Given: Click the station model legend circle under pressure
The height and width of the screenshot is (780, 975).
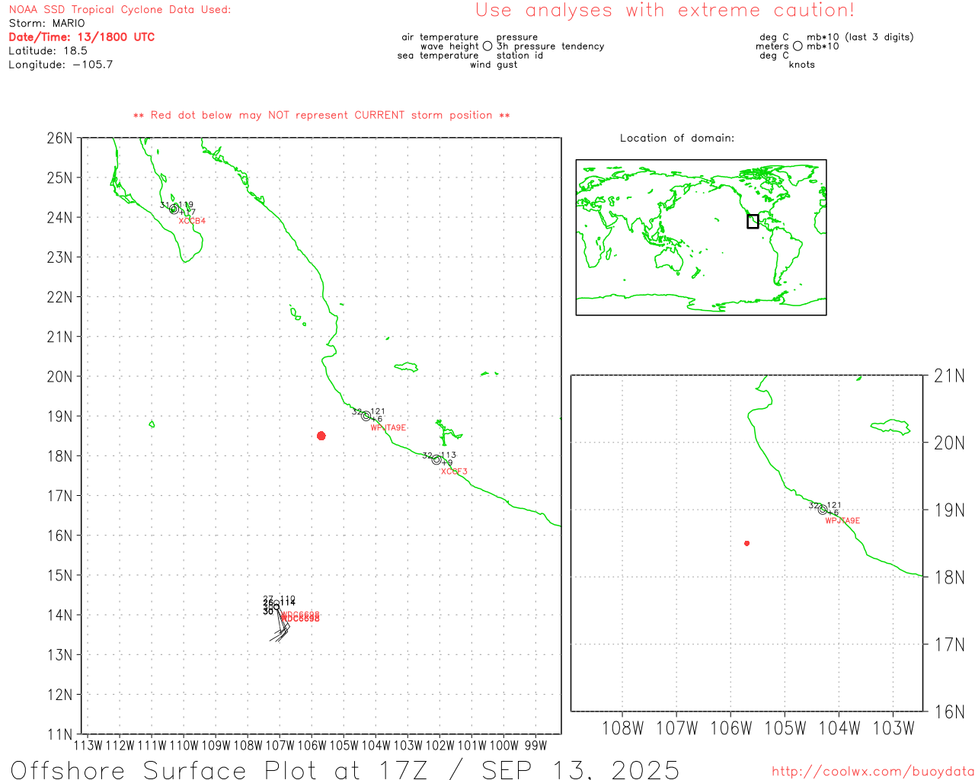Looking at the screenshot, I should point(487,46).
